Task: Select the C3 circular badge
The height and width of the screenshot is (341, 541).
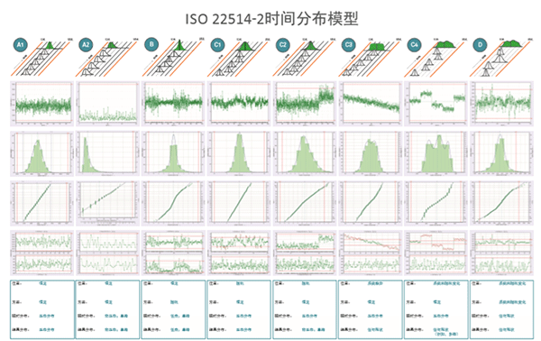Action: (x=348, y=44)
